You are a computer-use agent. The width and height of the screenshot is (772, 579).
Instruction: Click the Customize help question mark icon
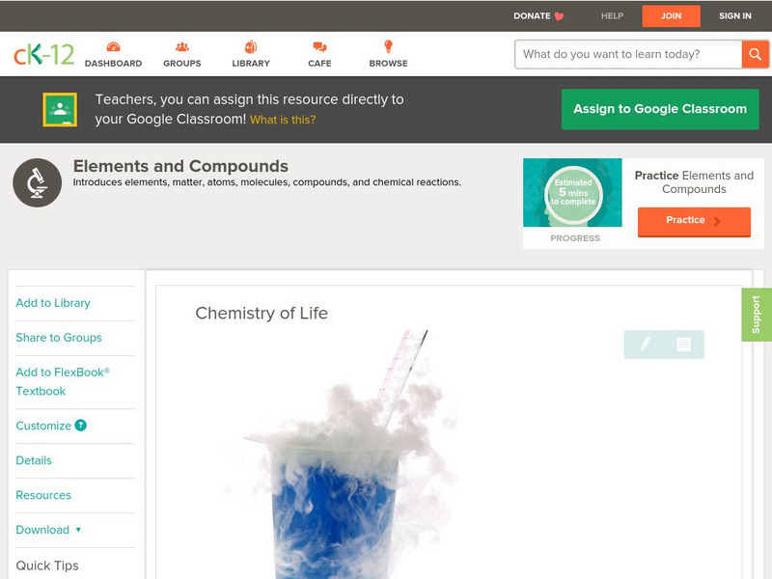click(x=81, y=426)
